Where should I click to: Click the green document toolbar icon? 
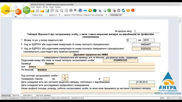click(47, 11)
